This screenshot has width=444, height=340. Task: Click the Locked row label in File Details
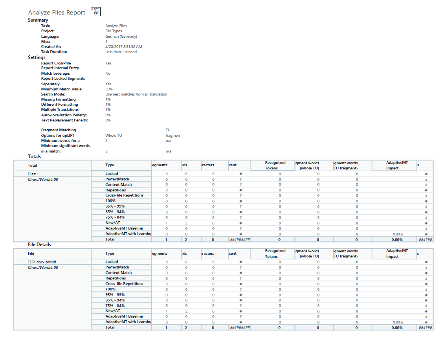point(112,261)
